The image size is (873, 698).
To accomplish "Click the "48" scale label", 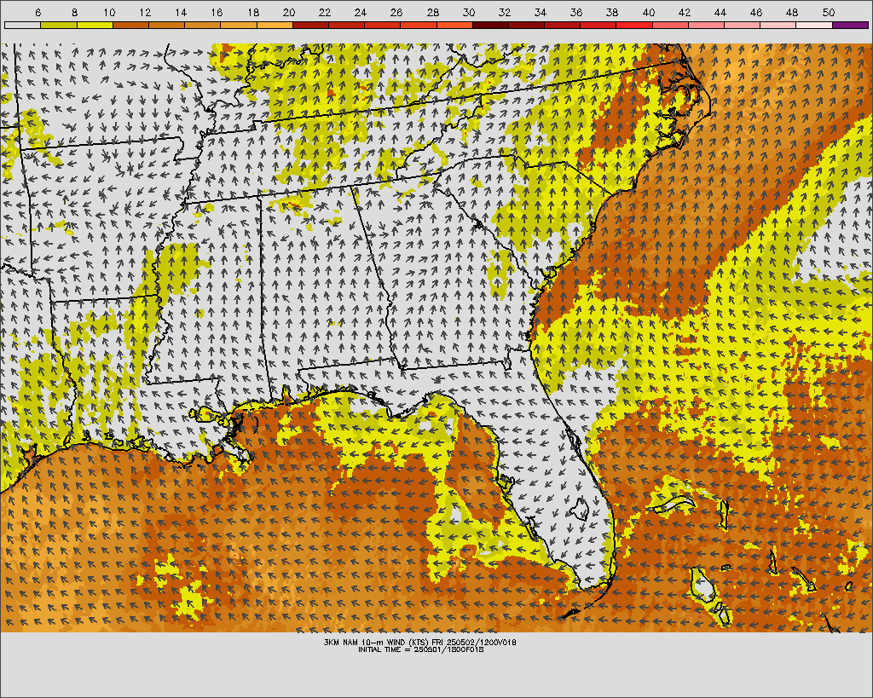I will click(792, 12).
